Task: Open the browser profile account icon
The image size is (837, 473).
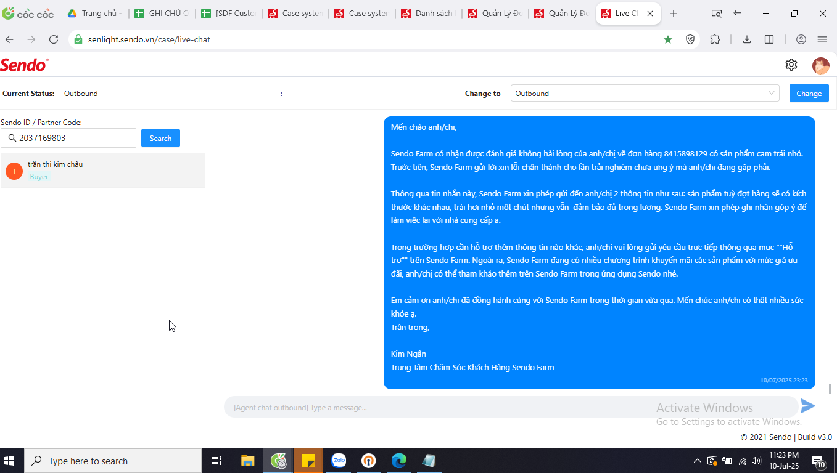Action: [801, 39]
